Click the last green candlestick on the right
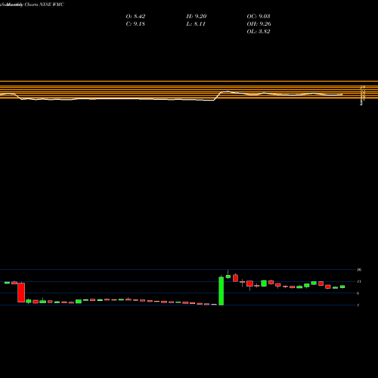This screenshot has width=378, height=378. coord(342,287)
